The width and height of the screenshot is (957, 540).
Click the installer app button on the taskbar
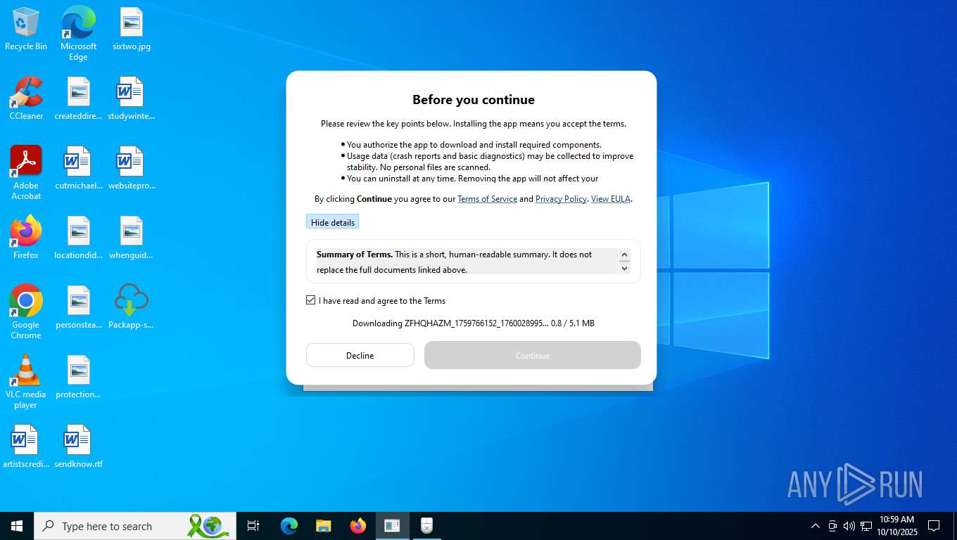click(393, 526)
